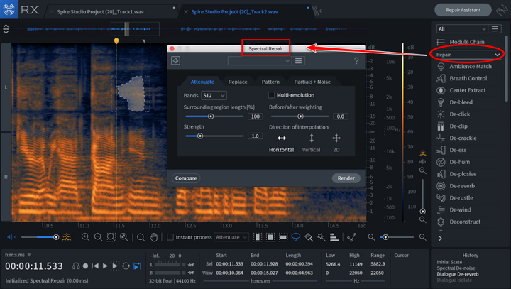511x289 pixels.
Task: Open Instant process Attenuate mode dropdown
Action: [x=231, y=237]
